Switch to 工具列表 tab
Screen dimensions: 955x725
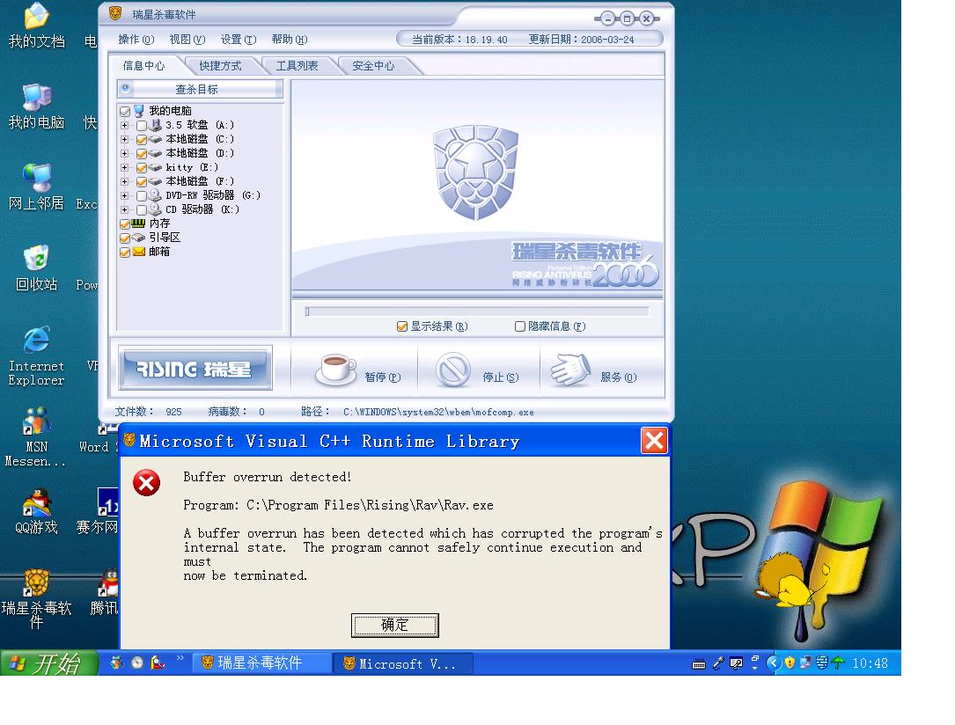pyautogui.click(x=298, y=66)
